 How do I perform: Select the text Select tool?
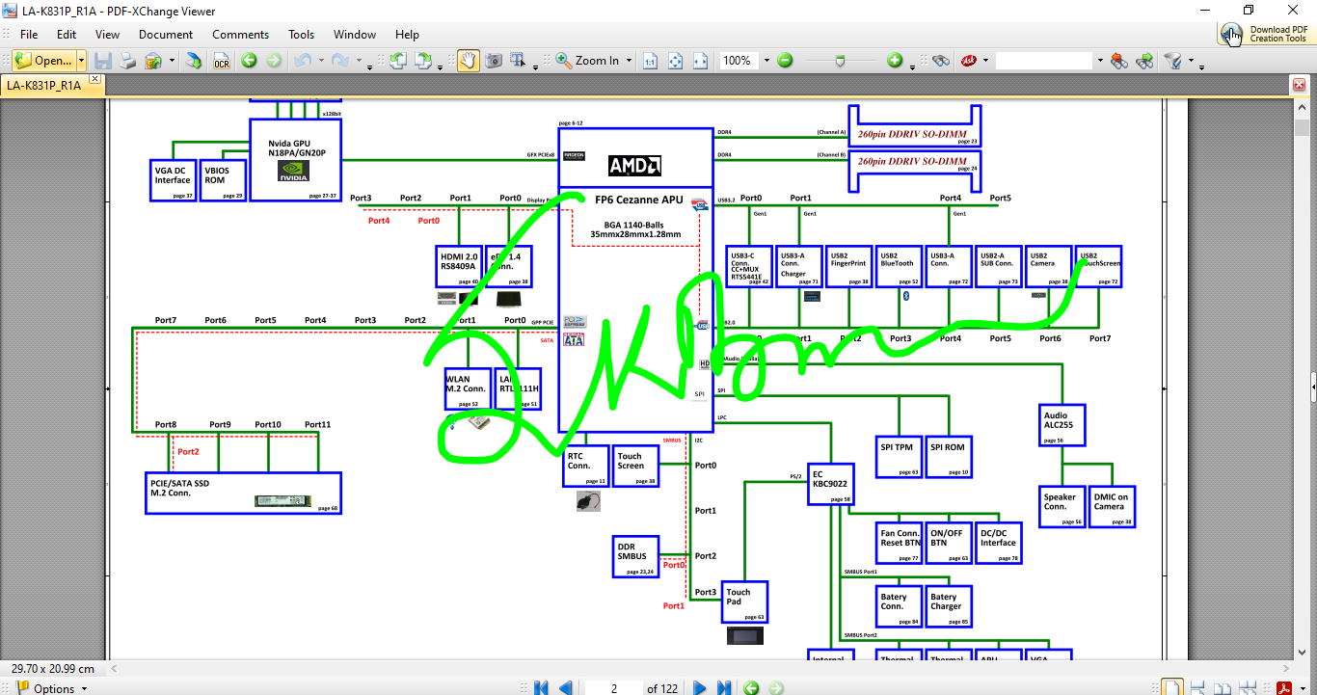click(x=519, y=61)
